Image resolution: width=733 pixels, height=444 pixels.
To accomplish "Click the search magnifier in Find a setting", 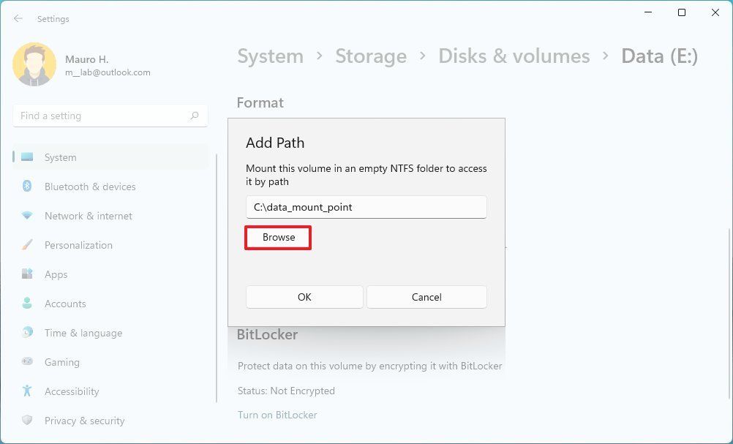I will (195, 116).
